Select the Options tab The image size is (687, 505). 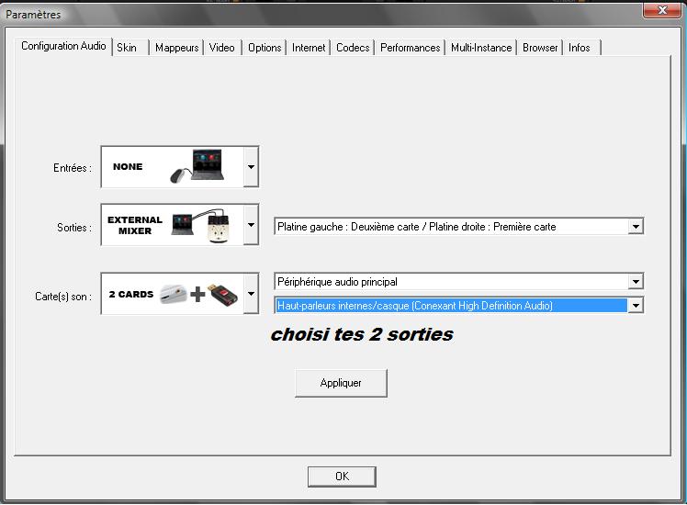click(x=265, y=48)
